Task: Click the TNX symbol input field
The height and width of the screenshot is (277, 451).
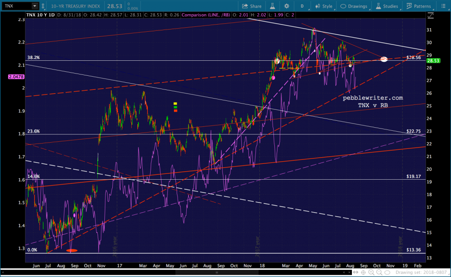Action: coord(17,6)
